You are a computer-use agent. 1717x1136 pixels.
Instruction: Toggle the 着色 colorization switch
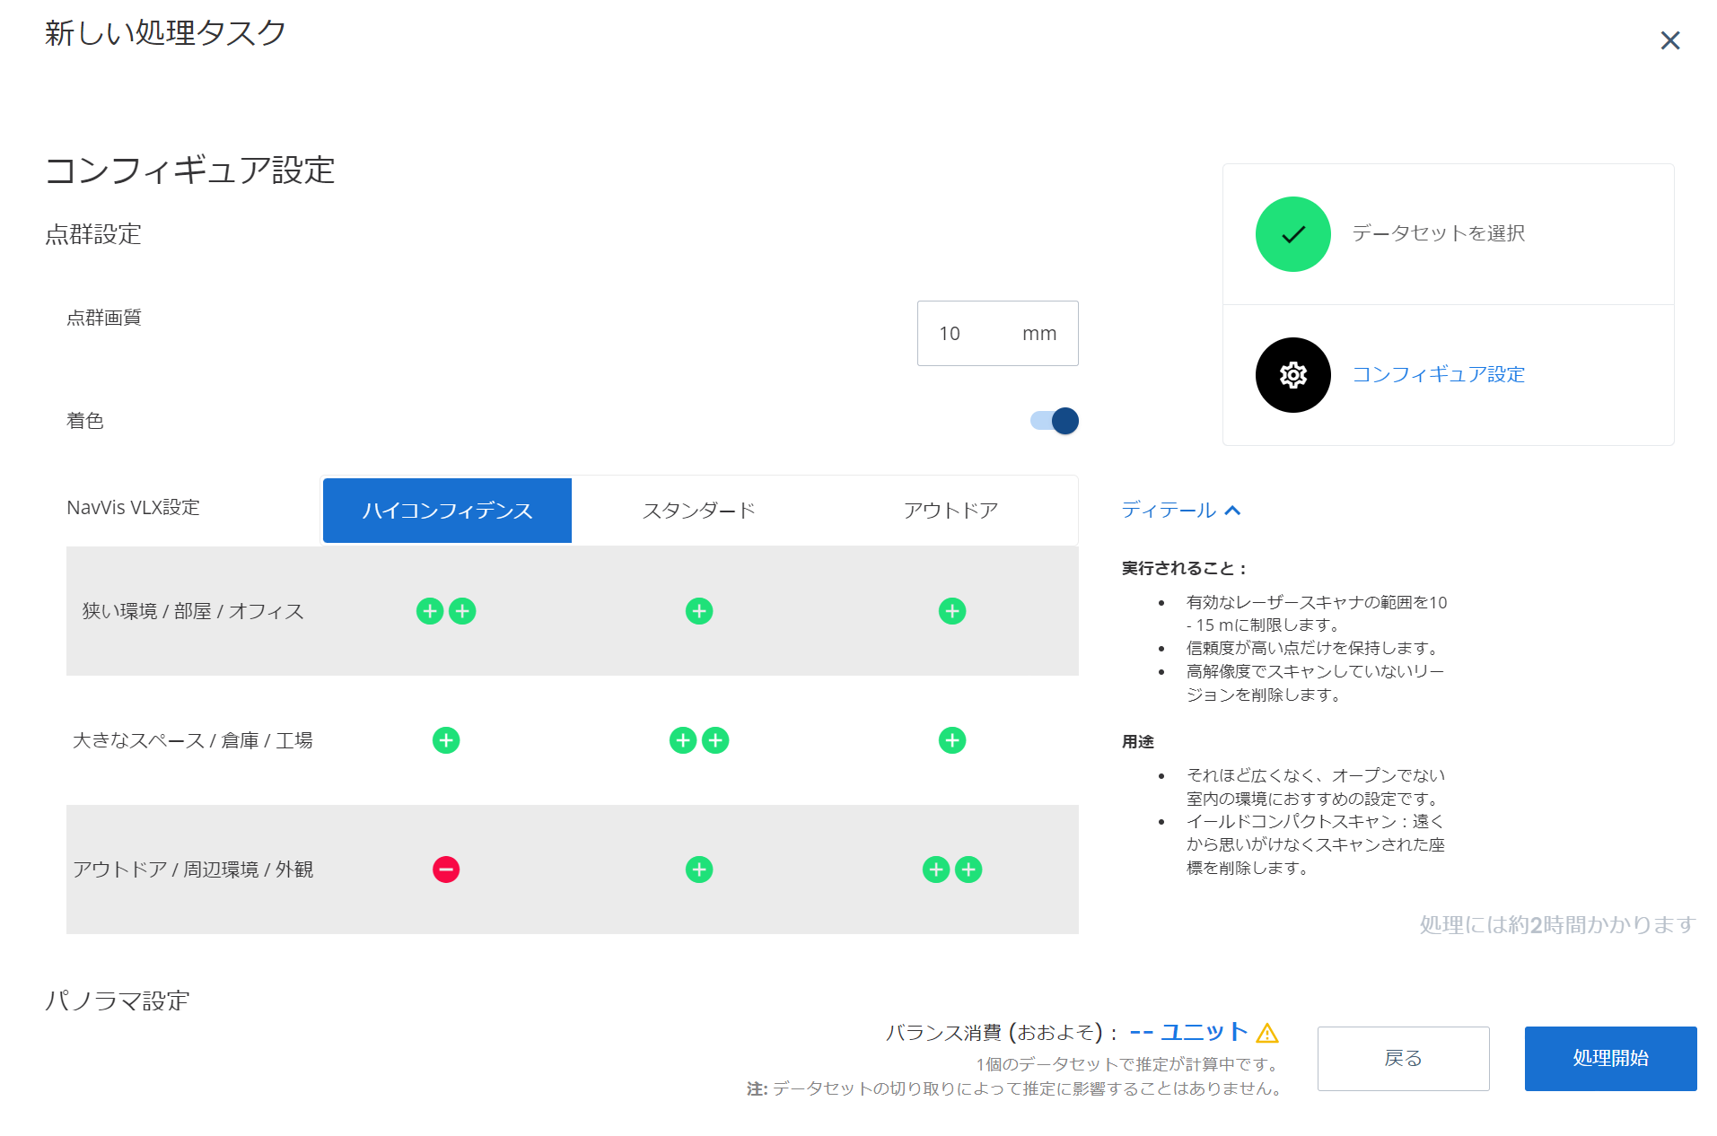(1055, 421)
